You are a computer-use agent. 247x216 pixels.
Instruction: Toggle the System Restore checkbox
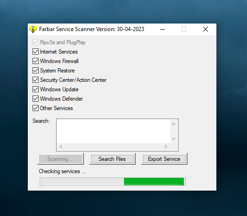pyautogui.click(x=36, y=71)
